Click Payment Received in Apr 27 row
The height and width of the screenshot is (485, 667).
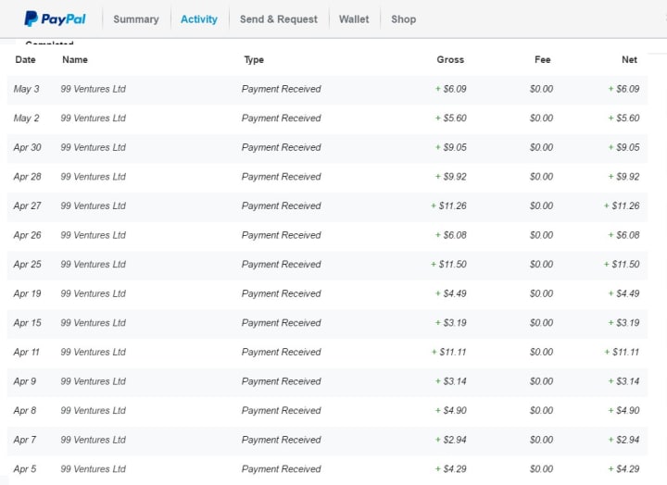coord(282,205)
